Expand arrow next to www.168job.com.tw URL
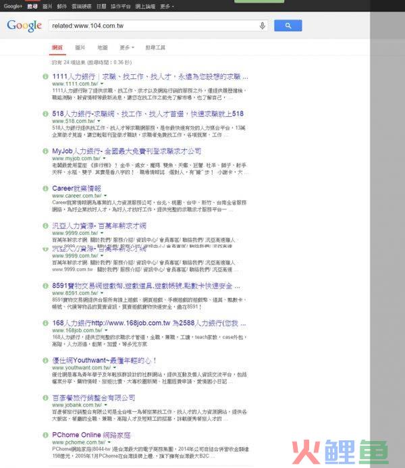Screen dimensions: 405x468 tap(106, 331)
